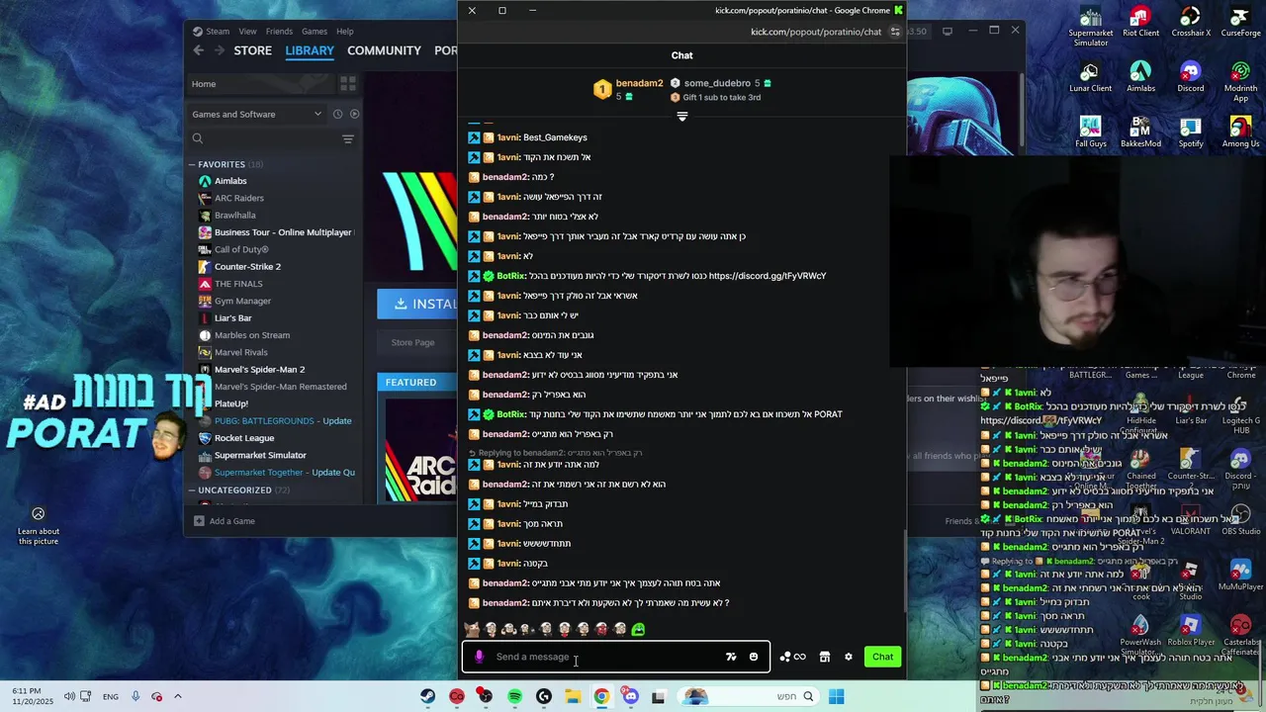Screen dimensions: 1266x712
Task: Open the Games and Software dropdown
Action: 256,114
